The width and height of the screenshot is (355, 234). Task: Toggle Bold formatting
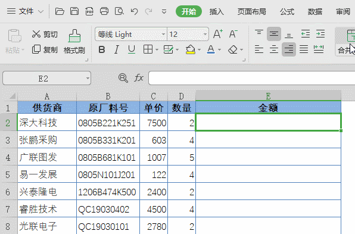click(102, 49)
